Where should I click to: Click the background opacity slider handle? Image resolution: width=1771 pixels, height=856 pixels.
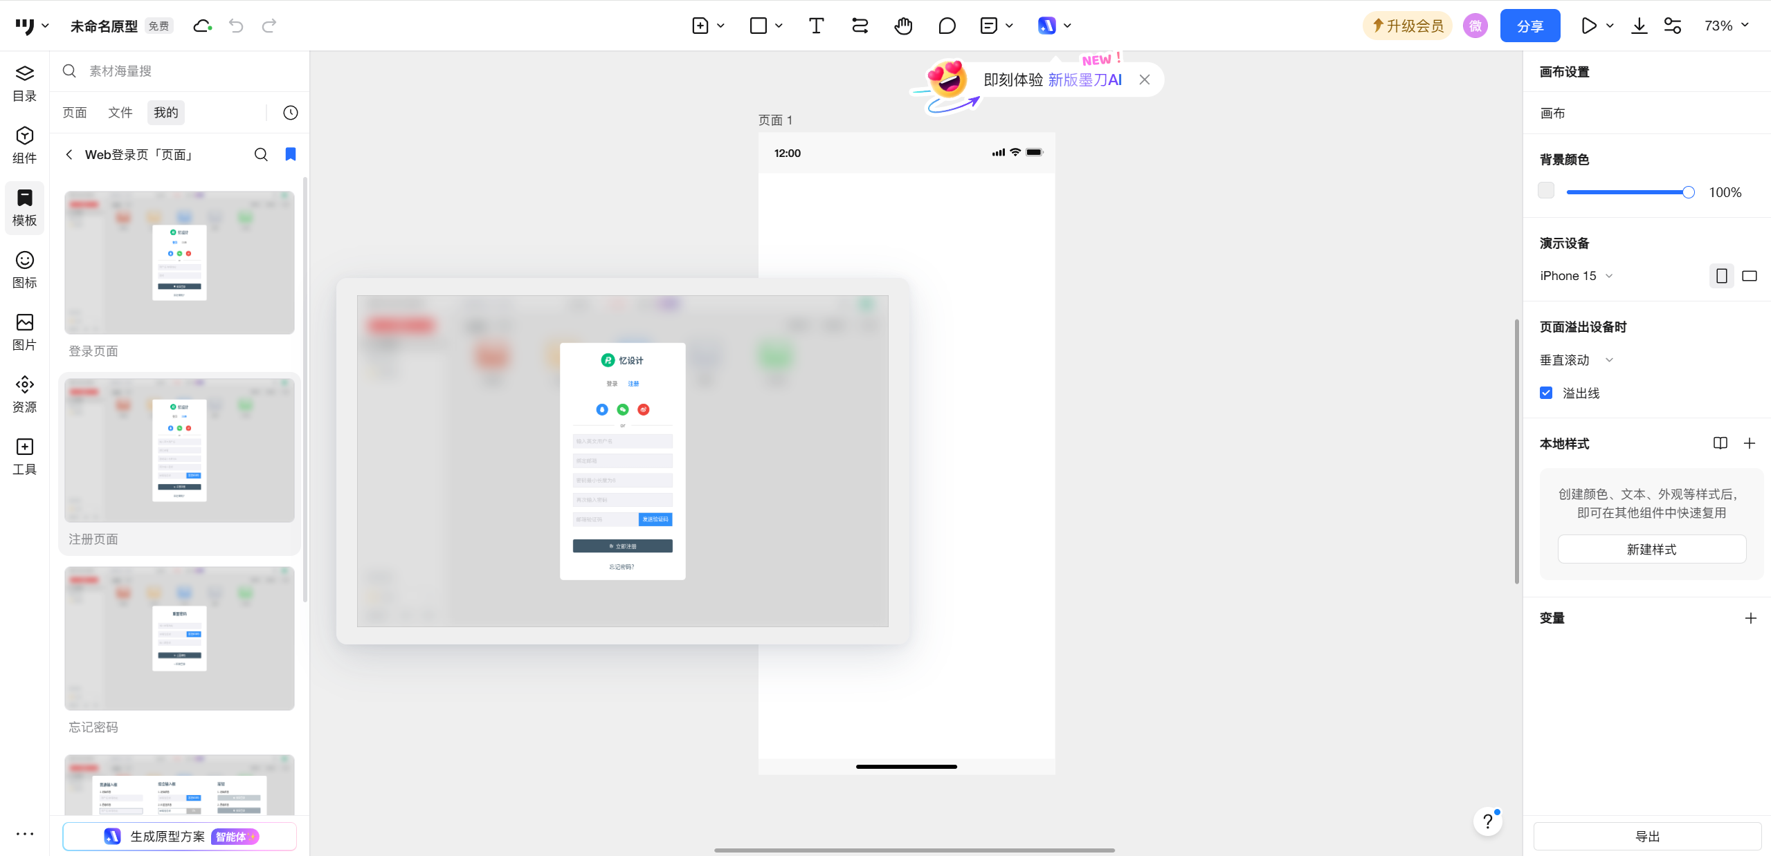tap(1688, 192)
